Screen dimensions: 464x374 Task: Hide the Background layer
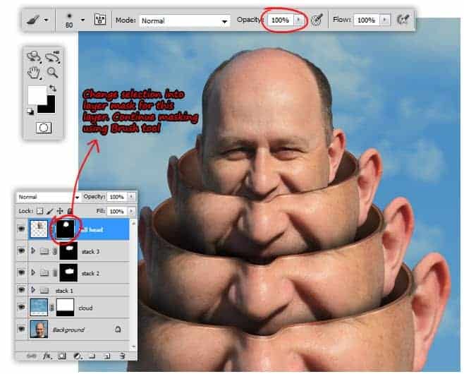click(21, 329)
